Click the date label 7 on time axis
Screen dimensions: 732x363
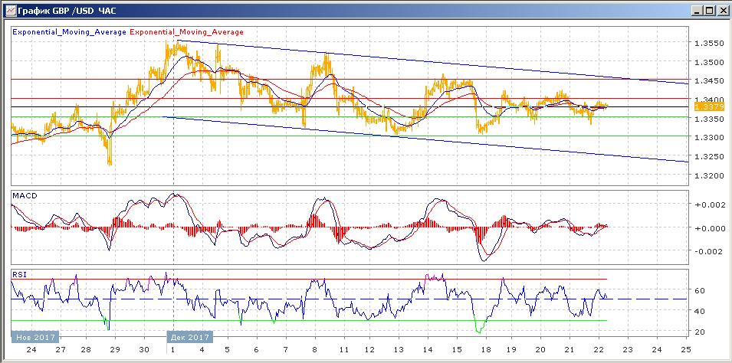286,350
